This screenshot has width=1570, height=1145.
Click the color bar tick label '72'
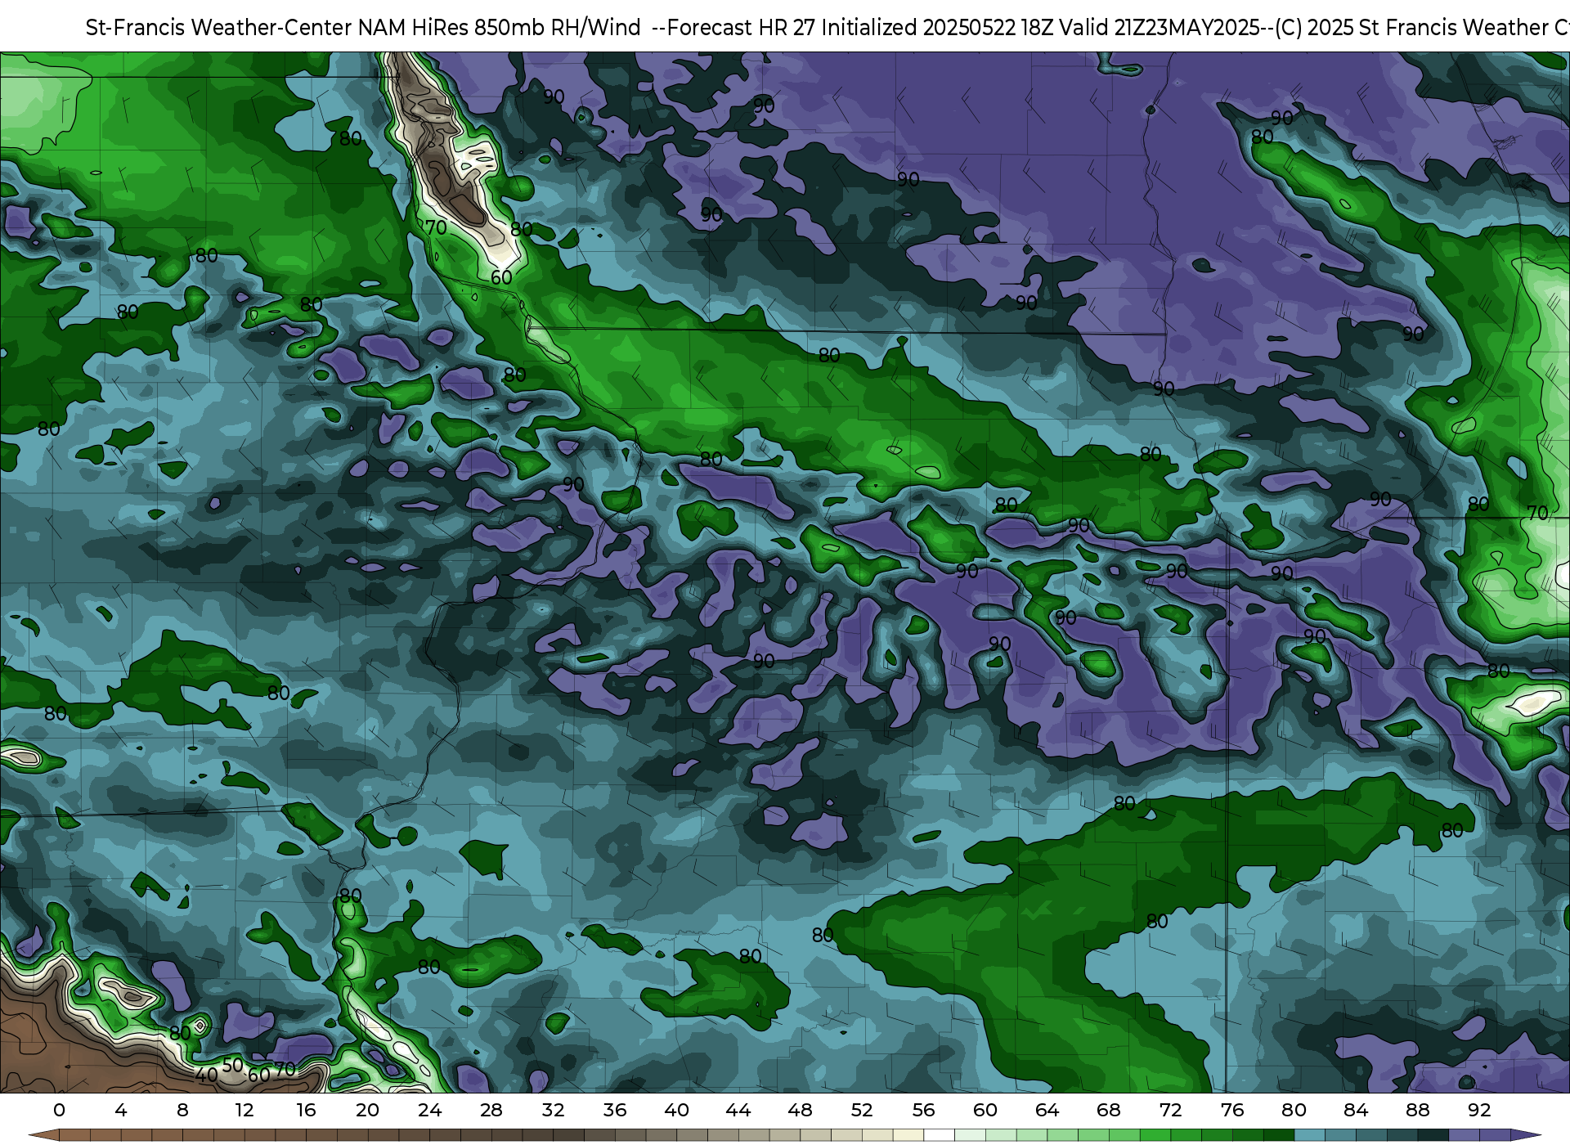(x=1170, y=1110)
